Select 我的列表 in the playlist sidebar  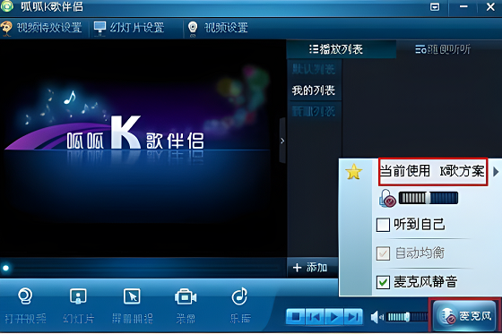click(314, 90)
